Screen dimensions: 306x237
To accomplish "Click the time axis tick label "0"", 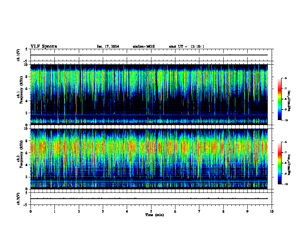I will pos(31,211).
